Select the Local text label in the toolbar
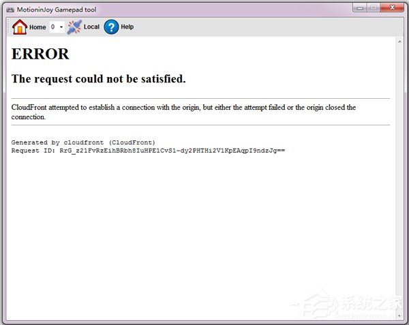The image size is (409, 325). [91, 27]
